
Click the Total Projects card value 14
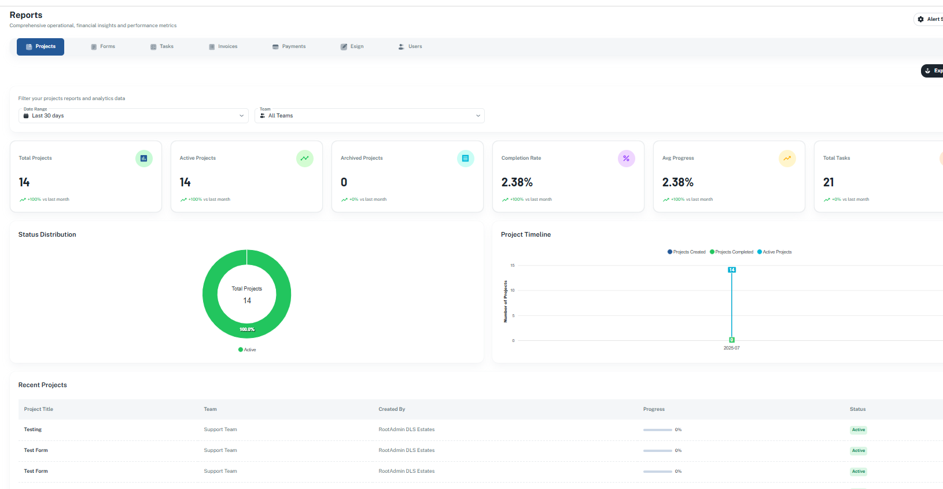pos(24,182)
